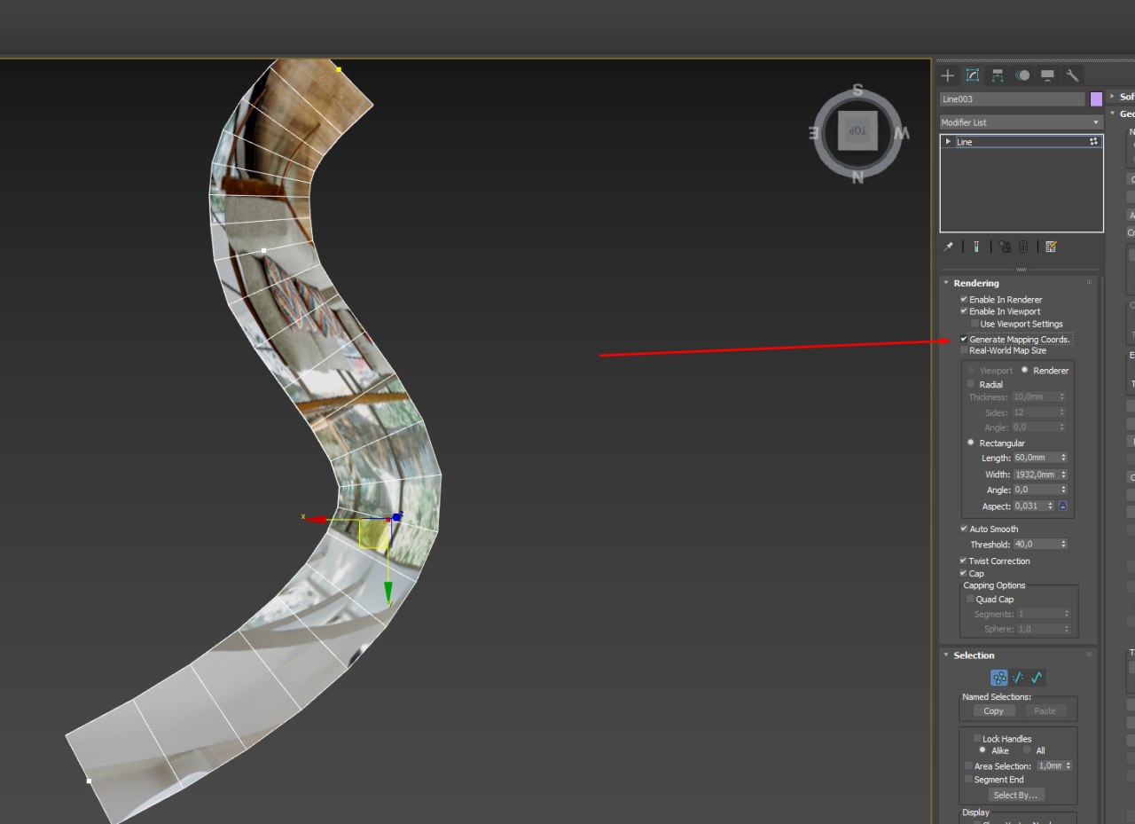
Task: Open the Motion command panel tab
Action: pyautogui.click(x=1022, y=75)
